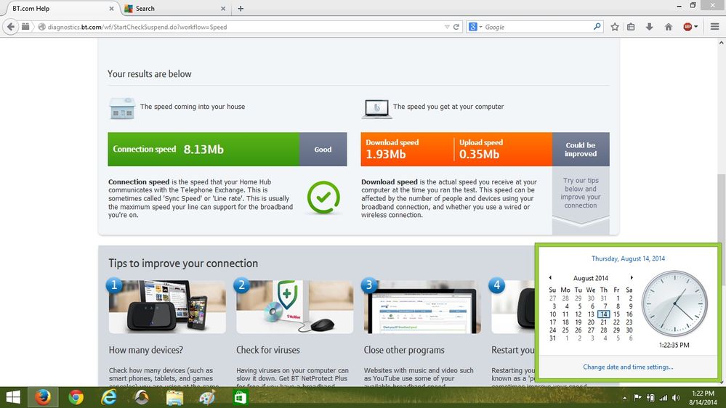The height and width of the screenshot is (408, 726).
Task: Launch Chrome from the taskbar
Action: click(x=76, y=397)
